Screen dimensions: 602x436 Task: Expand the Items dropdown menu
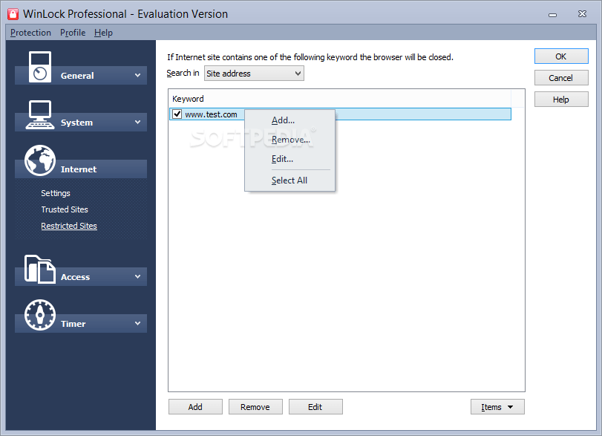497,406
